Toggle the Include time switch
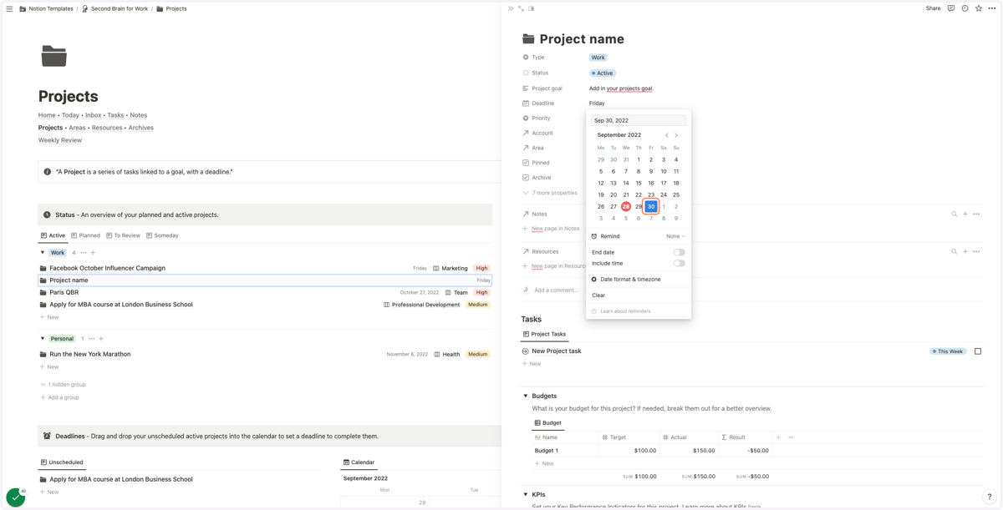This screenshot has width=1003, height=510. click(x=679, y=264)
